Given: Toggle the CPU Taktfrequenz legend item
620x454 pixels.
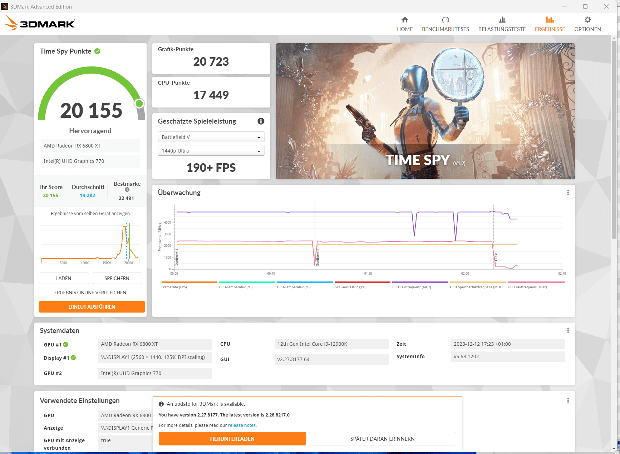Looking at the screenshot, I should [420, 285].
